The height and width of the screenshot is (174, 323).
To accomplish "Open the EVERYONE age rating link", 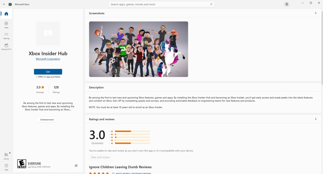I will [x=34, y=163].
